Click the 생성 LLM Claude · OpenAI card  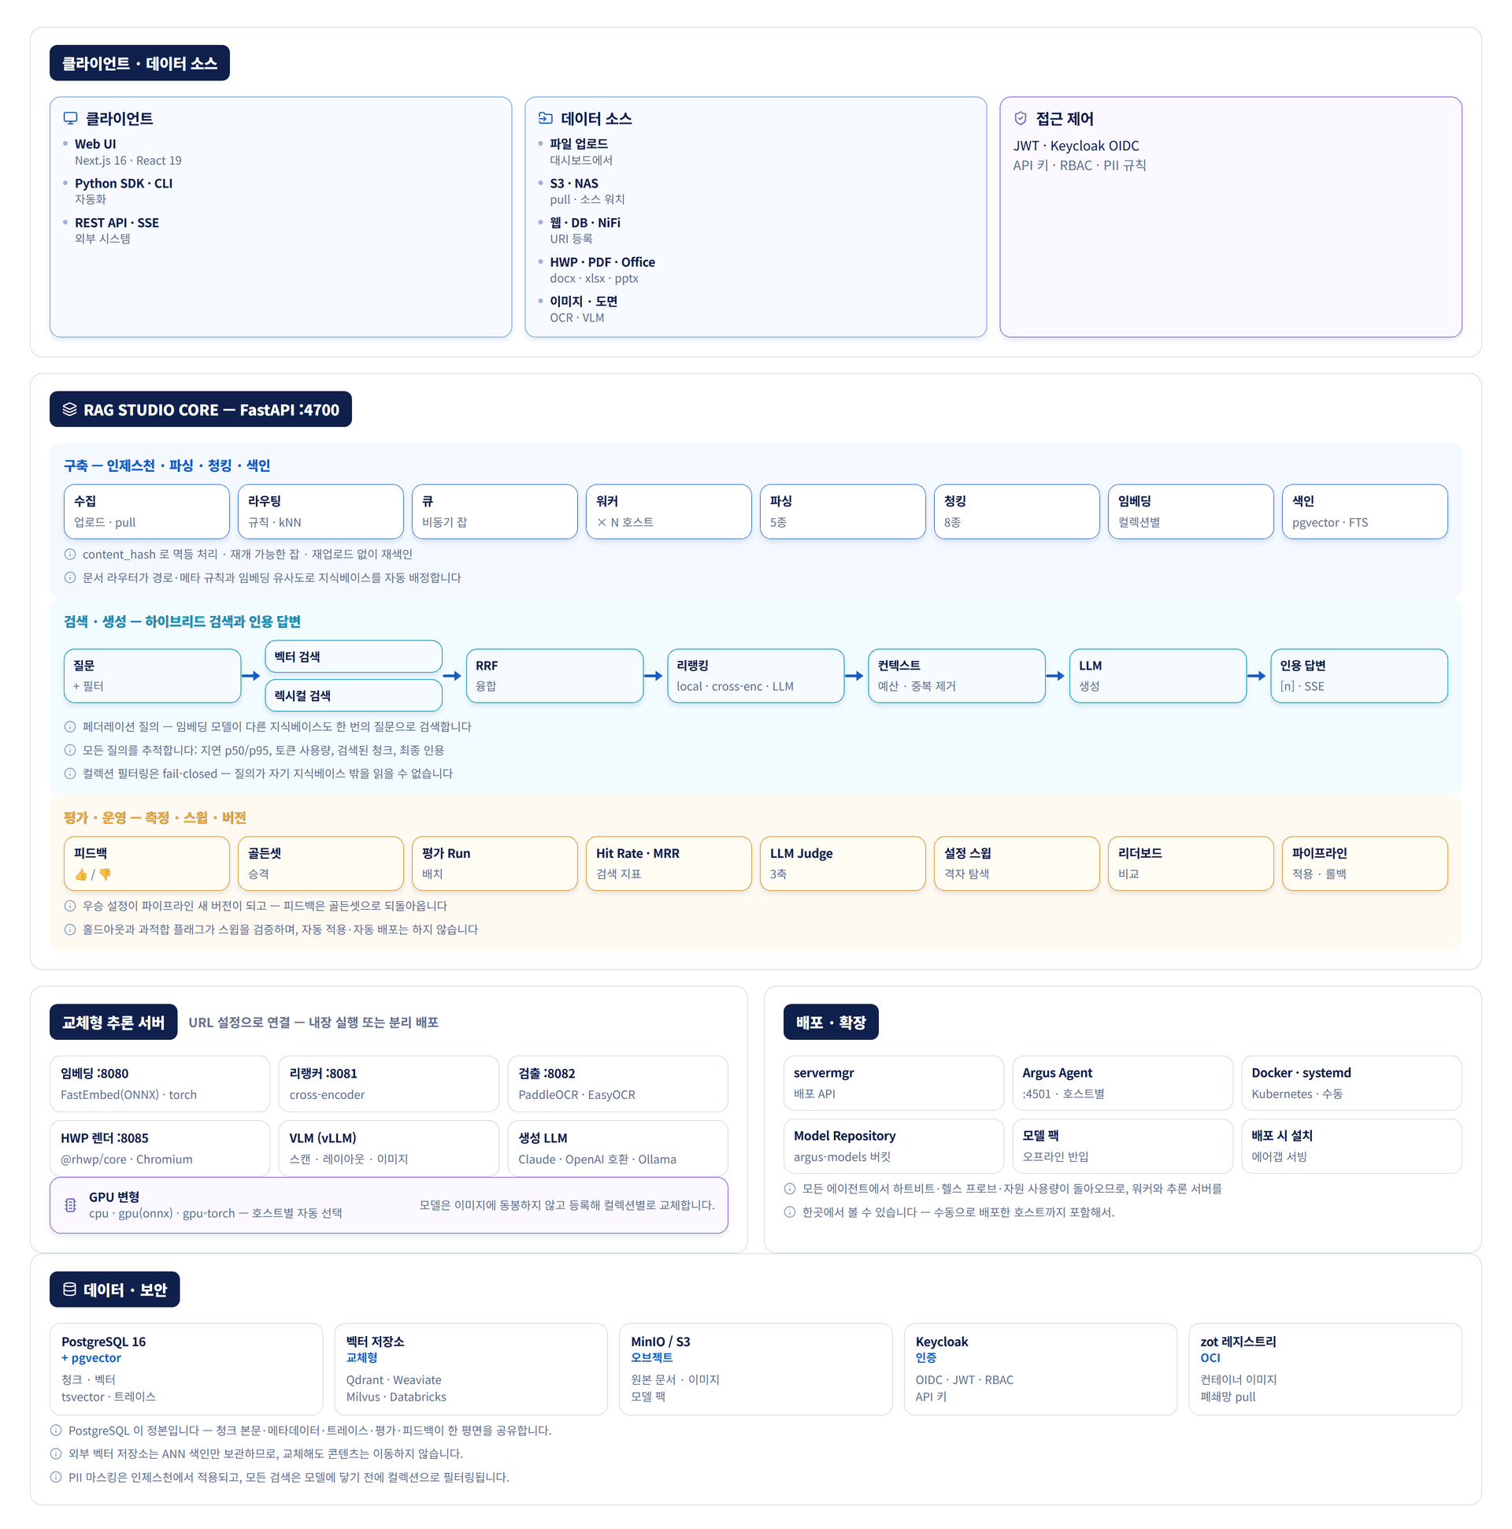pyautogui.click(x=618, y=1148)
